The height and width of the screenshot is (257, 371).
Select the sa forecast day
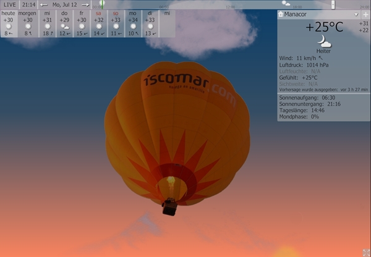click(x=99, y=23)
